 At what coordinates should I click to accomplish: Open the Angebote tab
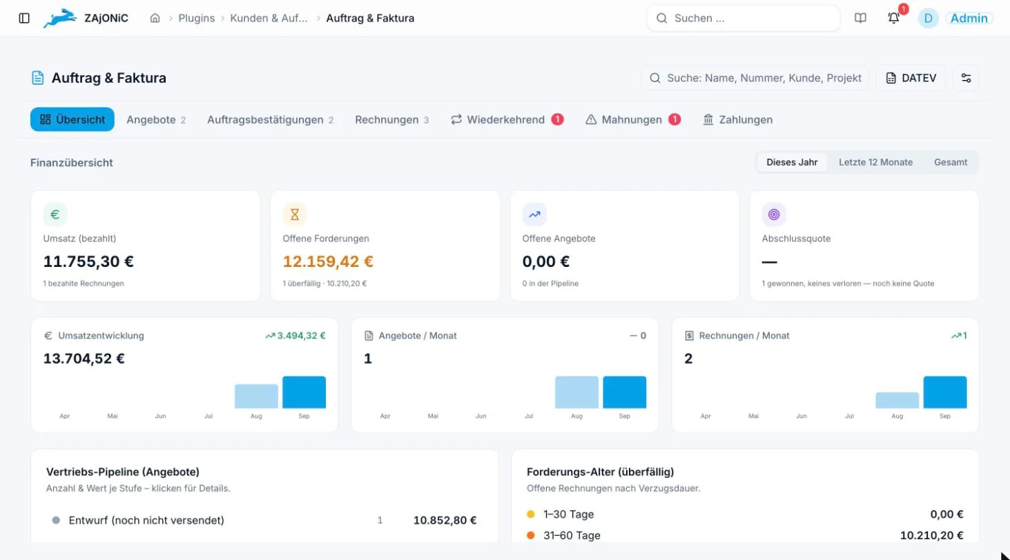coord(156,119)
